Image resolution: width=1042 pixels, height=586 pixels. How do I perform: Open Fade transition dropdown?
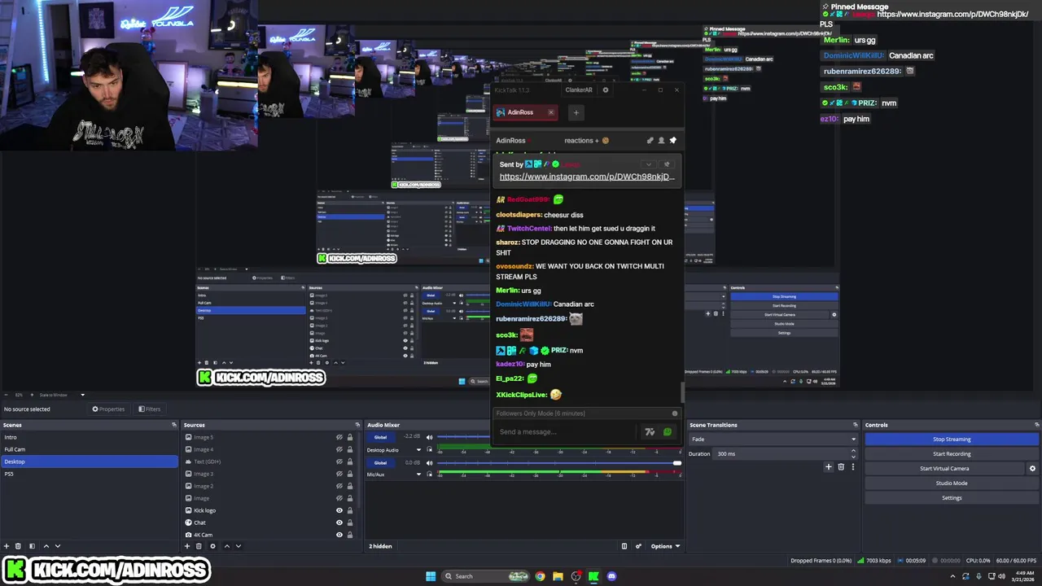click(x=774, y=439)
